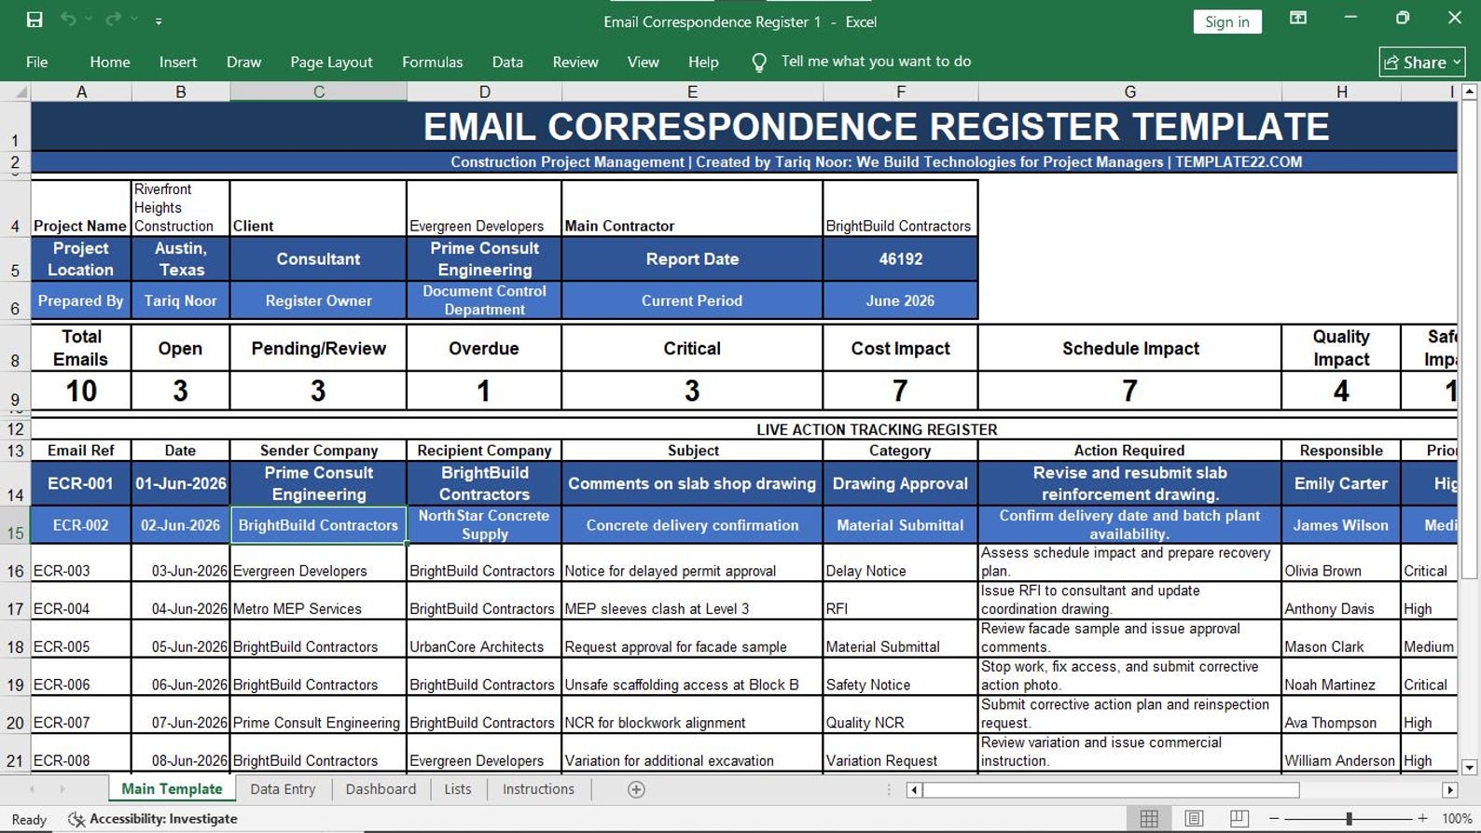Viewport: 1481px width, 833px height.
Task: Click the Main Template sheet tab
Action: pyautogui.click(x=172, y=789)
